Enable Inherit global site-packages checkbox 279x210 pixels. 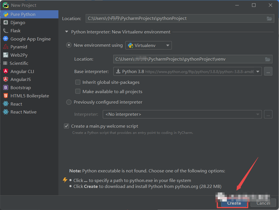click(78, 82)
